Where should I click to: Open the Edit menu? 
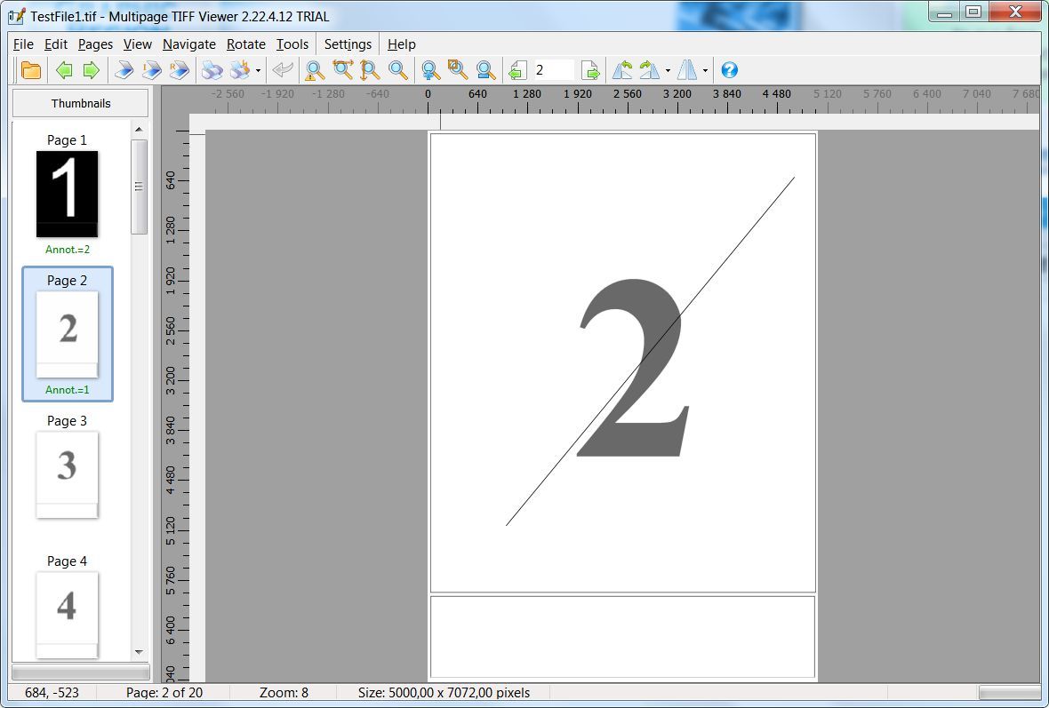point(56,44)
